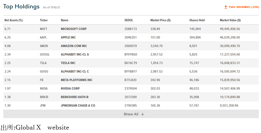Select the Ticker column header
This screenshot has height=133, width=261.
coord(44,20)
